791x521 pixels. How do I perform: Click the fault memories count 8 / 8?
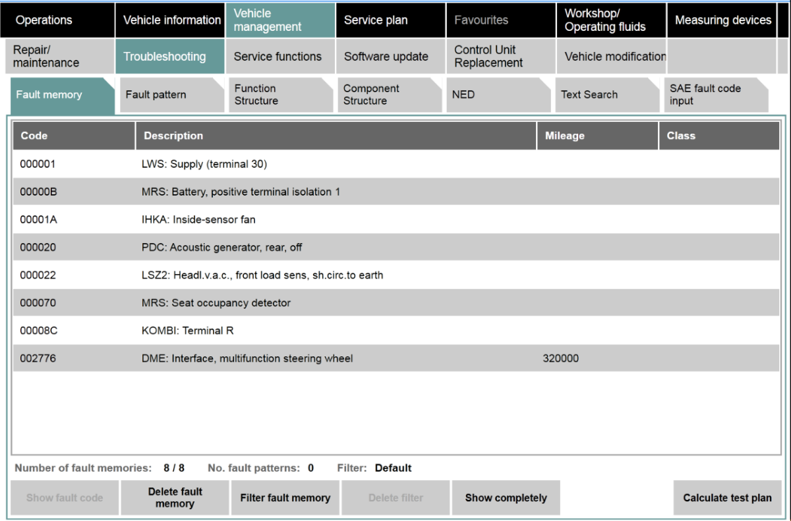174,468
